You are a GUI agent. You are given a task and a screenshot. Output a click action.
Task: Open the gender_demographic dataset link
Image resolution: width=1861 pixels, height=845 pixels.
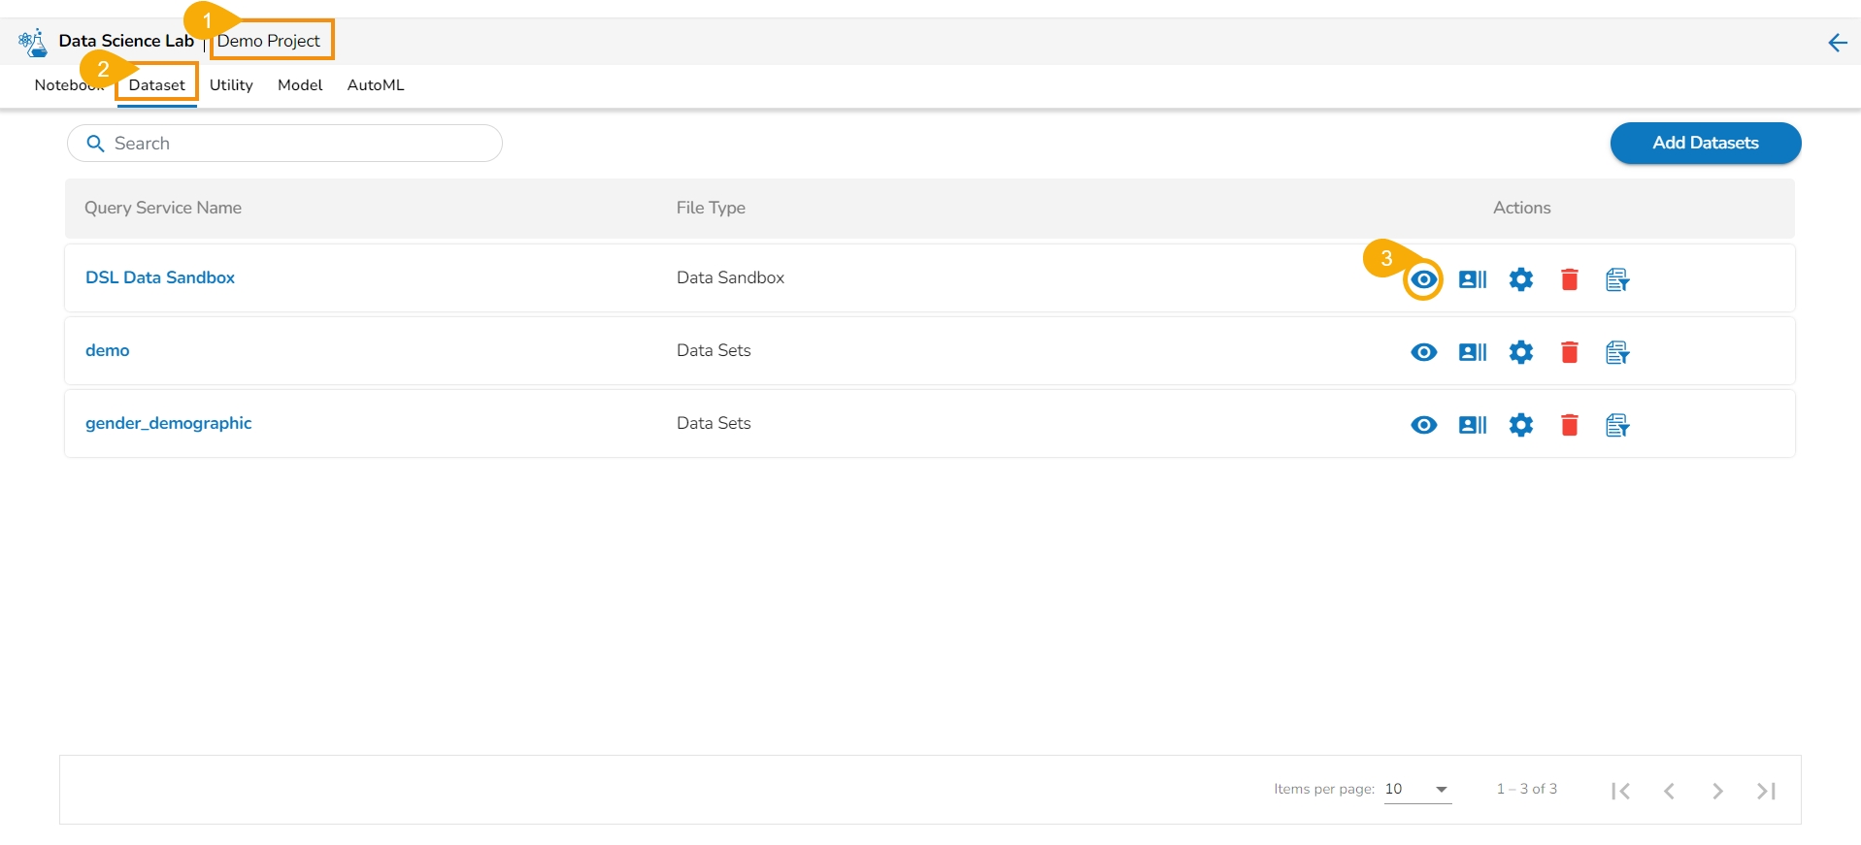point(168,423)
